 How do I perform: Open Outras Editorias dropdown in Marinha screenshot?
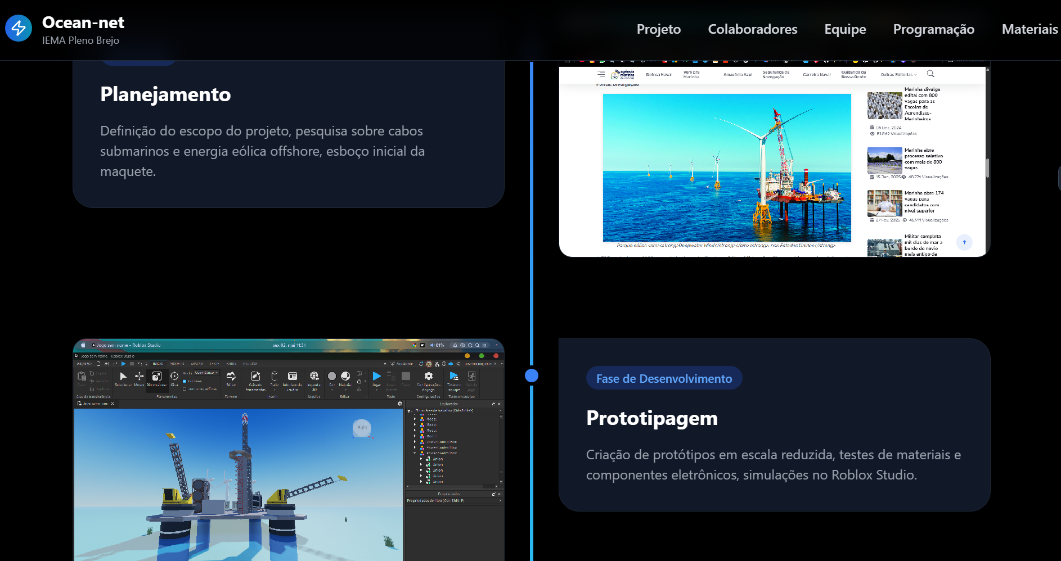(898, 75)
